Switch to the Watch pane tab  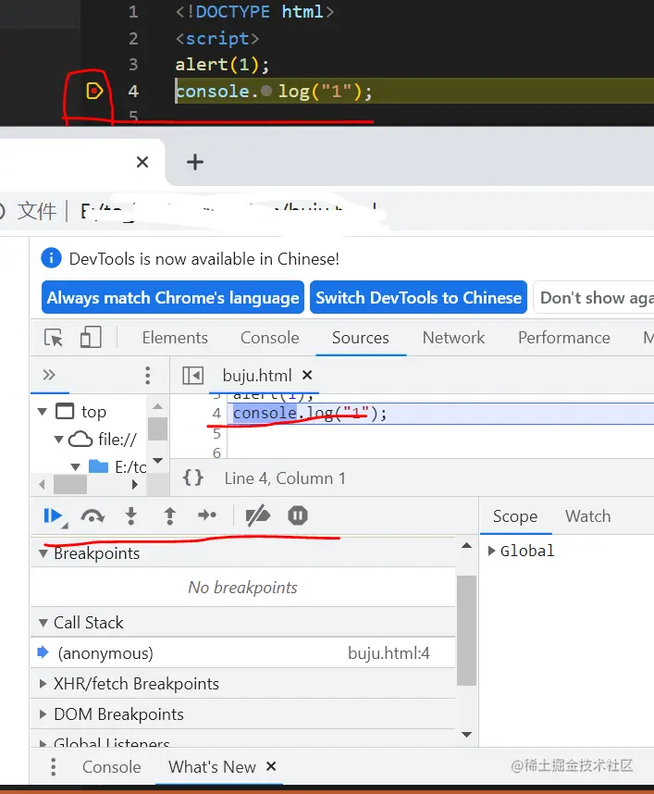pyautogui.click(x=587, y=516)
